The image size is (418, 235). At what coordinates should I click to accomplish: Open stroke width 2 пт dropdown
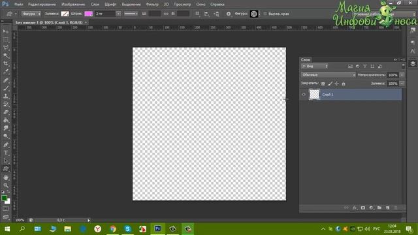coord(118,14)
